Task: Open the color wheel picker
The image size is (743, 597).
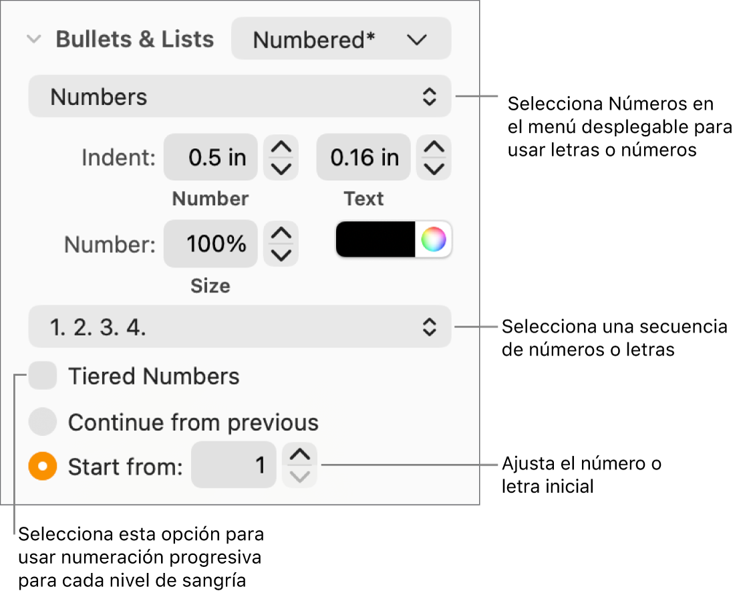Action: point(434,239)
